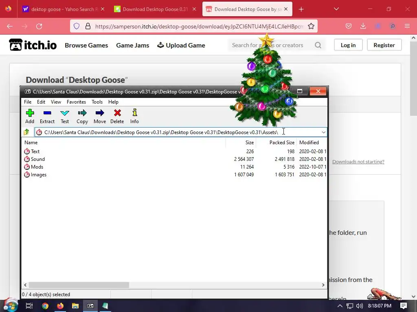This screenshot has width=417, height=312.
Task: Click the 7-Zip address path field
Action: pyautogui.click(x=181, y=132)
